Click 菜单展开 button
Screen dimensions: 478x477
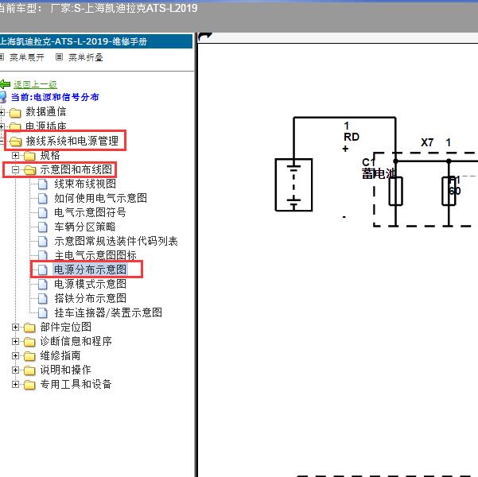point(27,57)
